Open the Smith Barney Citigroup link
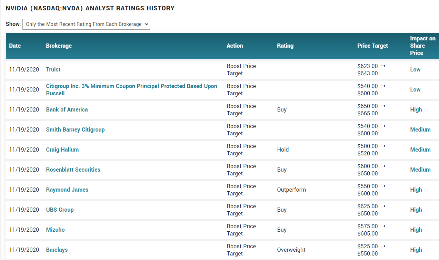The image size is (439, 260). coord(75,129)
